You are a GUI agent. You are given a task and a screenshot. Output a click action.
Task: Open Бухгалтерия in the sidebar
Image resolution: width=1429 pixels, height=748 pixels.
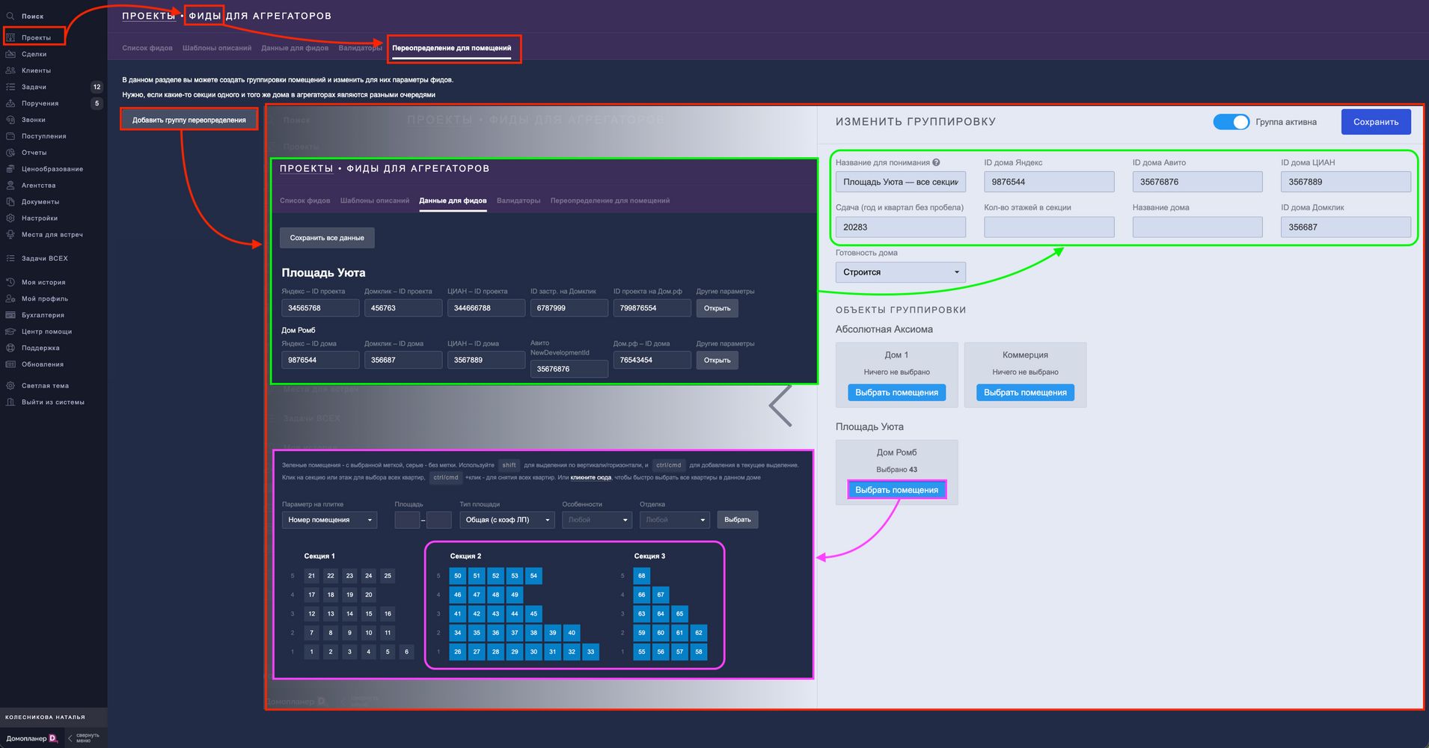coord(10,315)
